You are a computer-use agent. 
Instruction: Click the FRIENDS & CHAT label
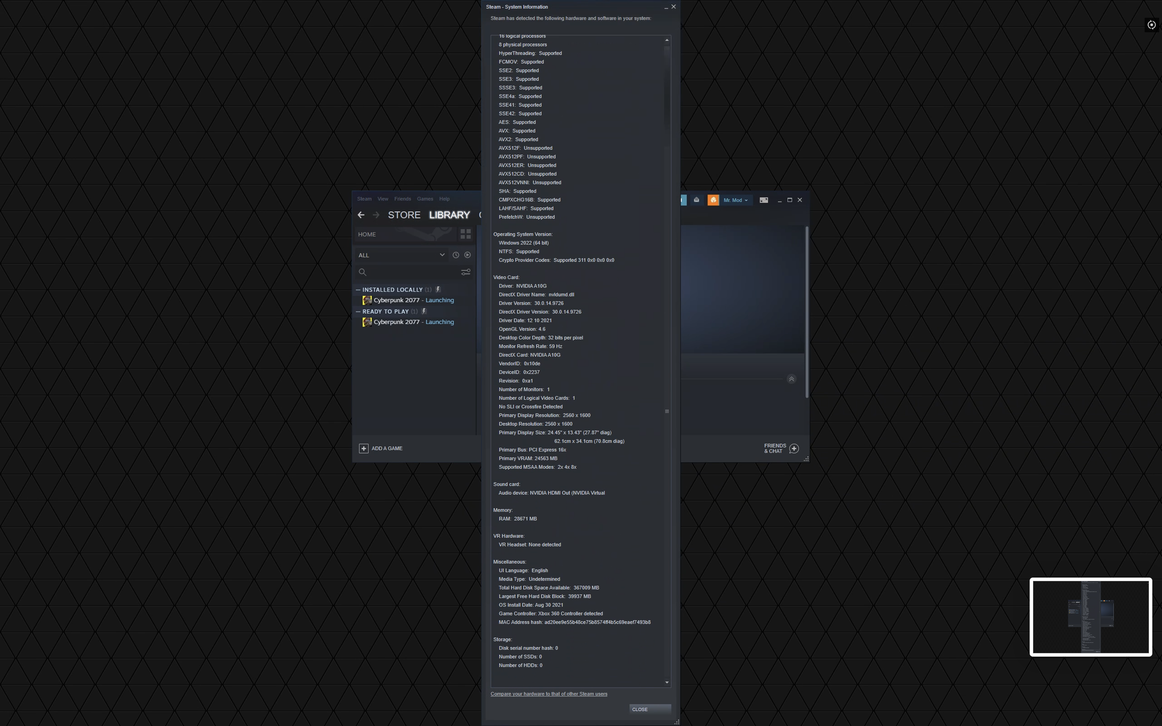[775, 449]
